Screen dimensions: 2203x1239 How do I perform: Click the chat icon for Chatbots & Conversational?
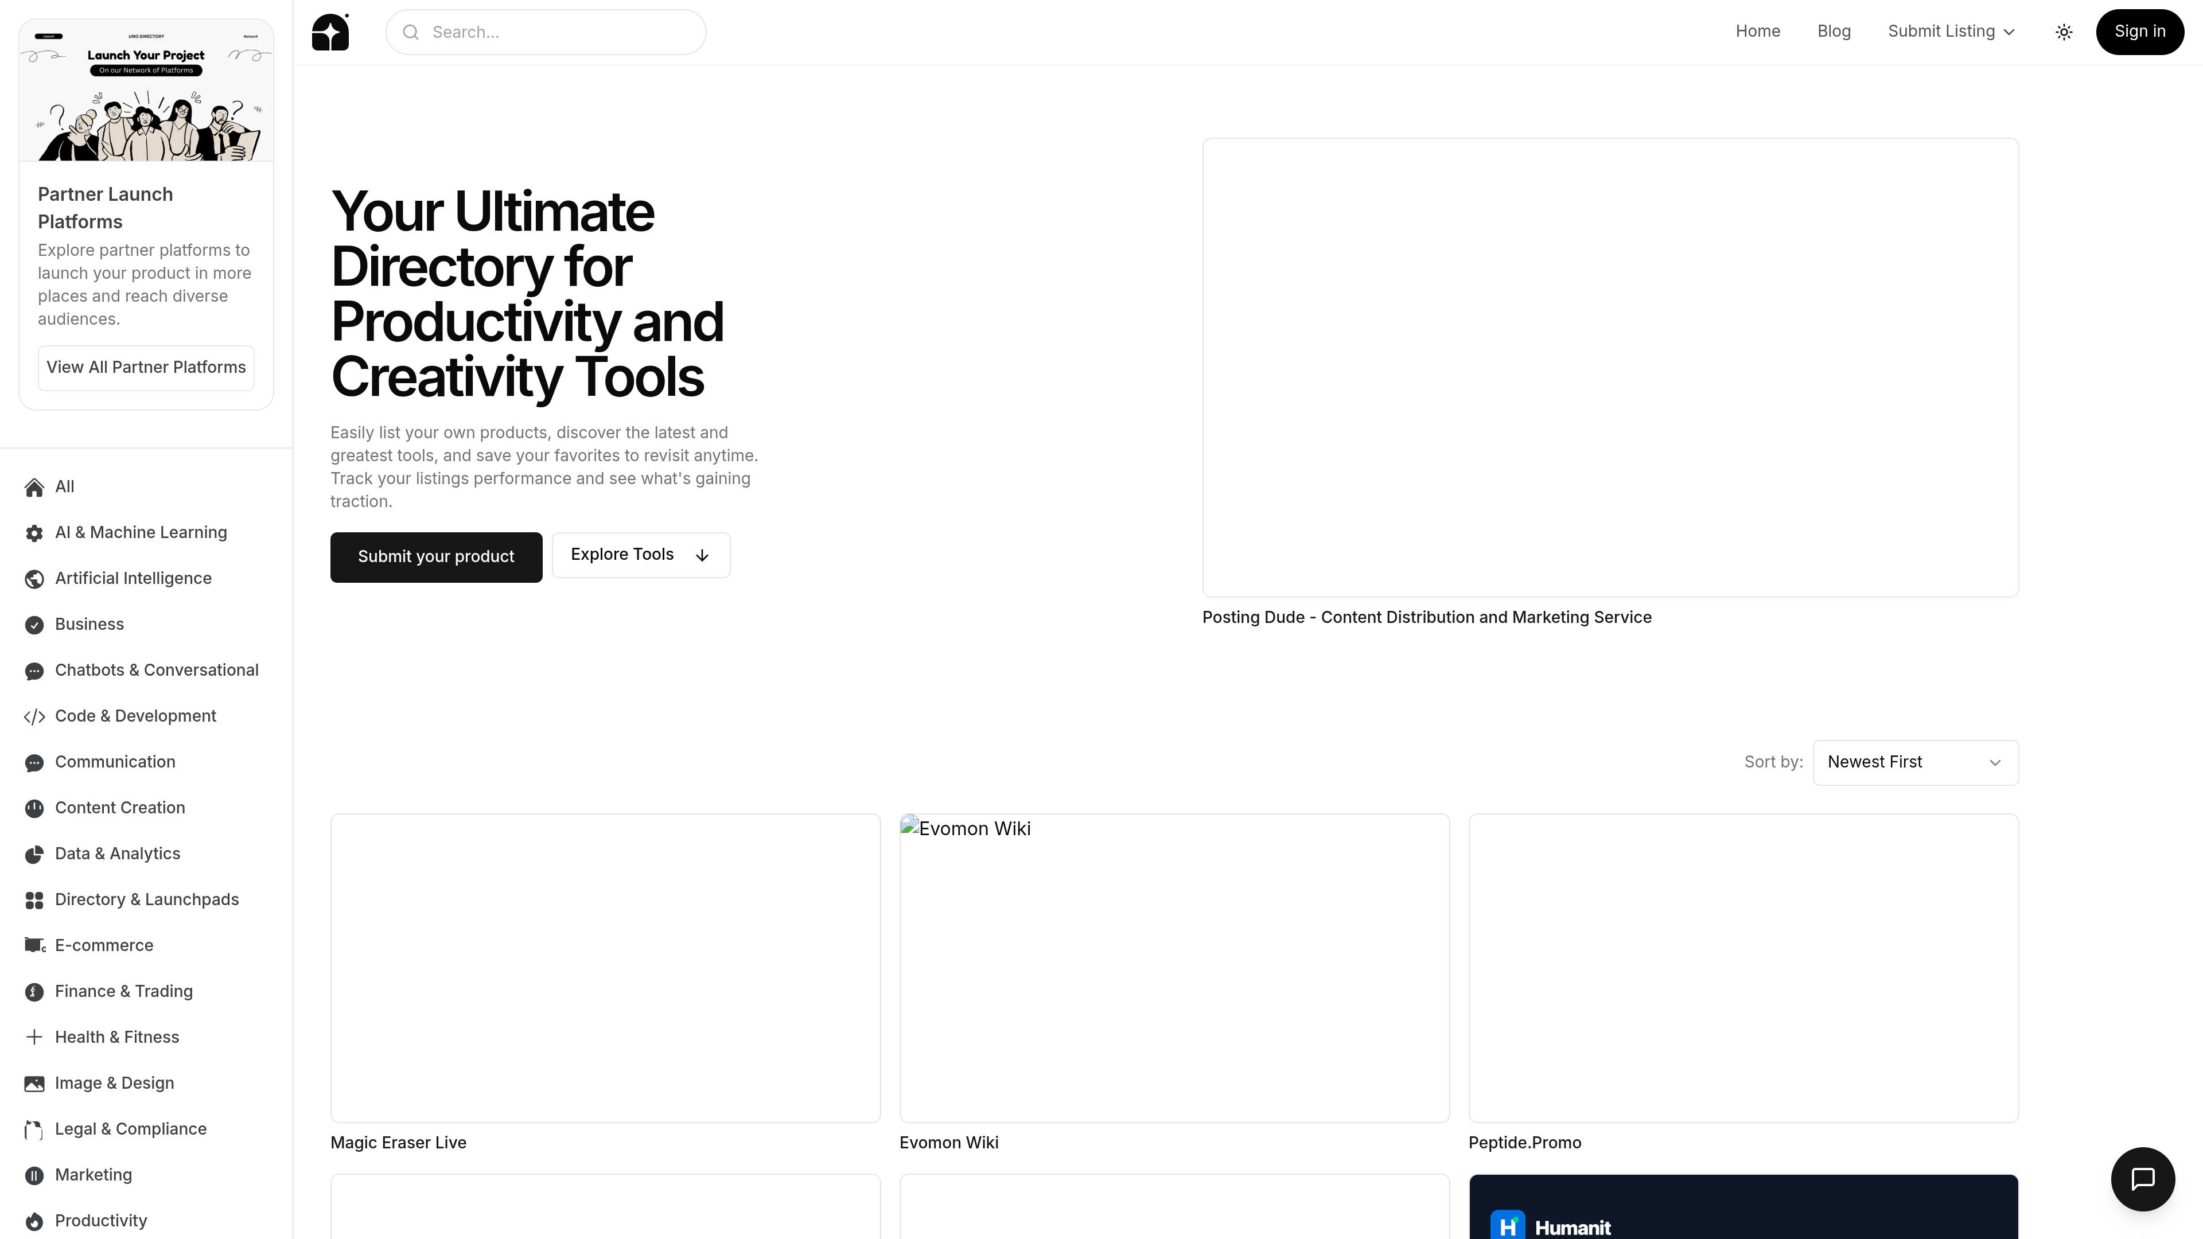[x=34, y=671]
